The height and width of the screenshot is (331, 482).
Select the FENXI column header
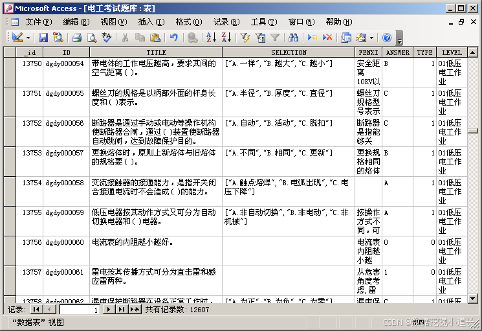pyautogui.click(x=368, y=52)
